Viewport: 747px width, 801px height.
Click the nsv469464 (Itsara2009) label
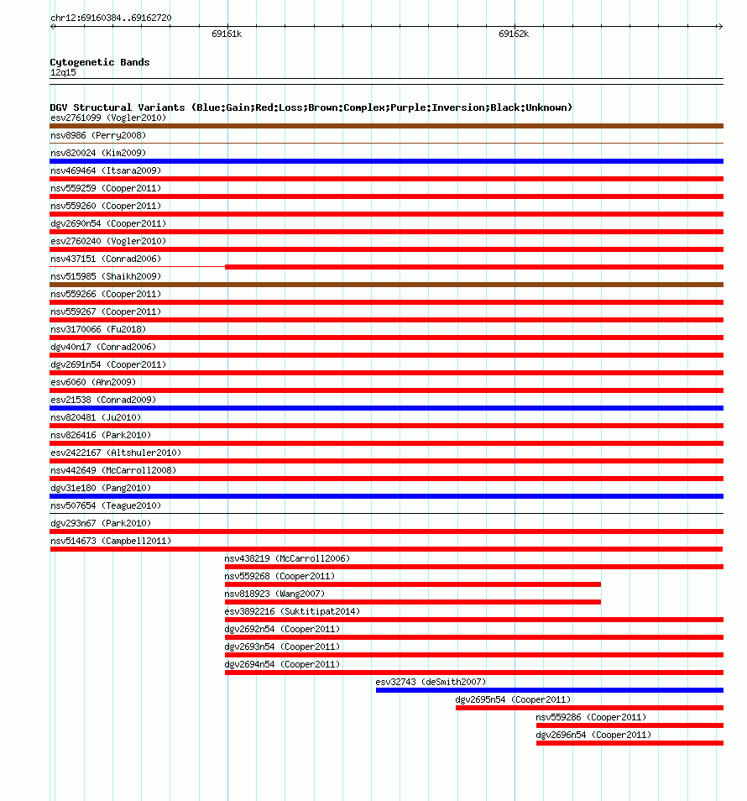point(106,170)
